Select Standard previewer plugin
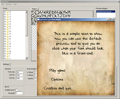 106,12
